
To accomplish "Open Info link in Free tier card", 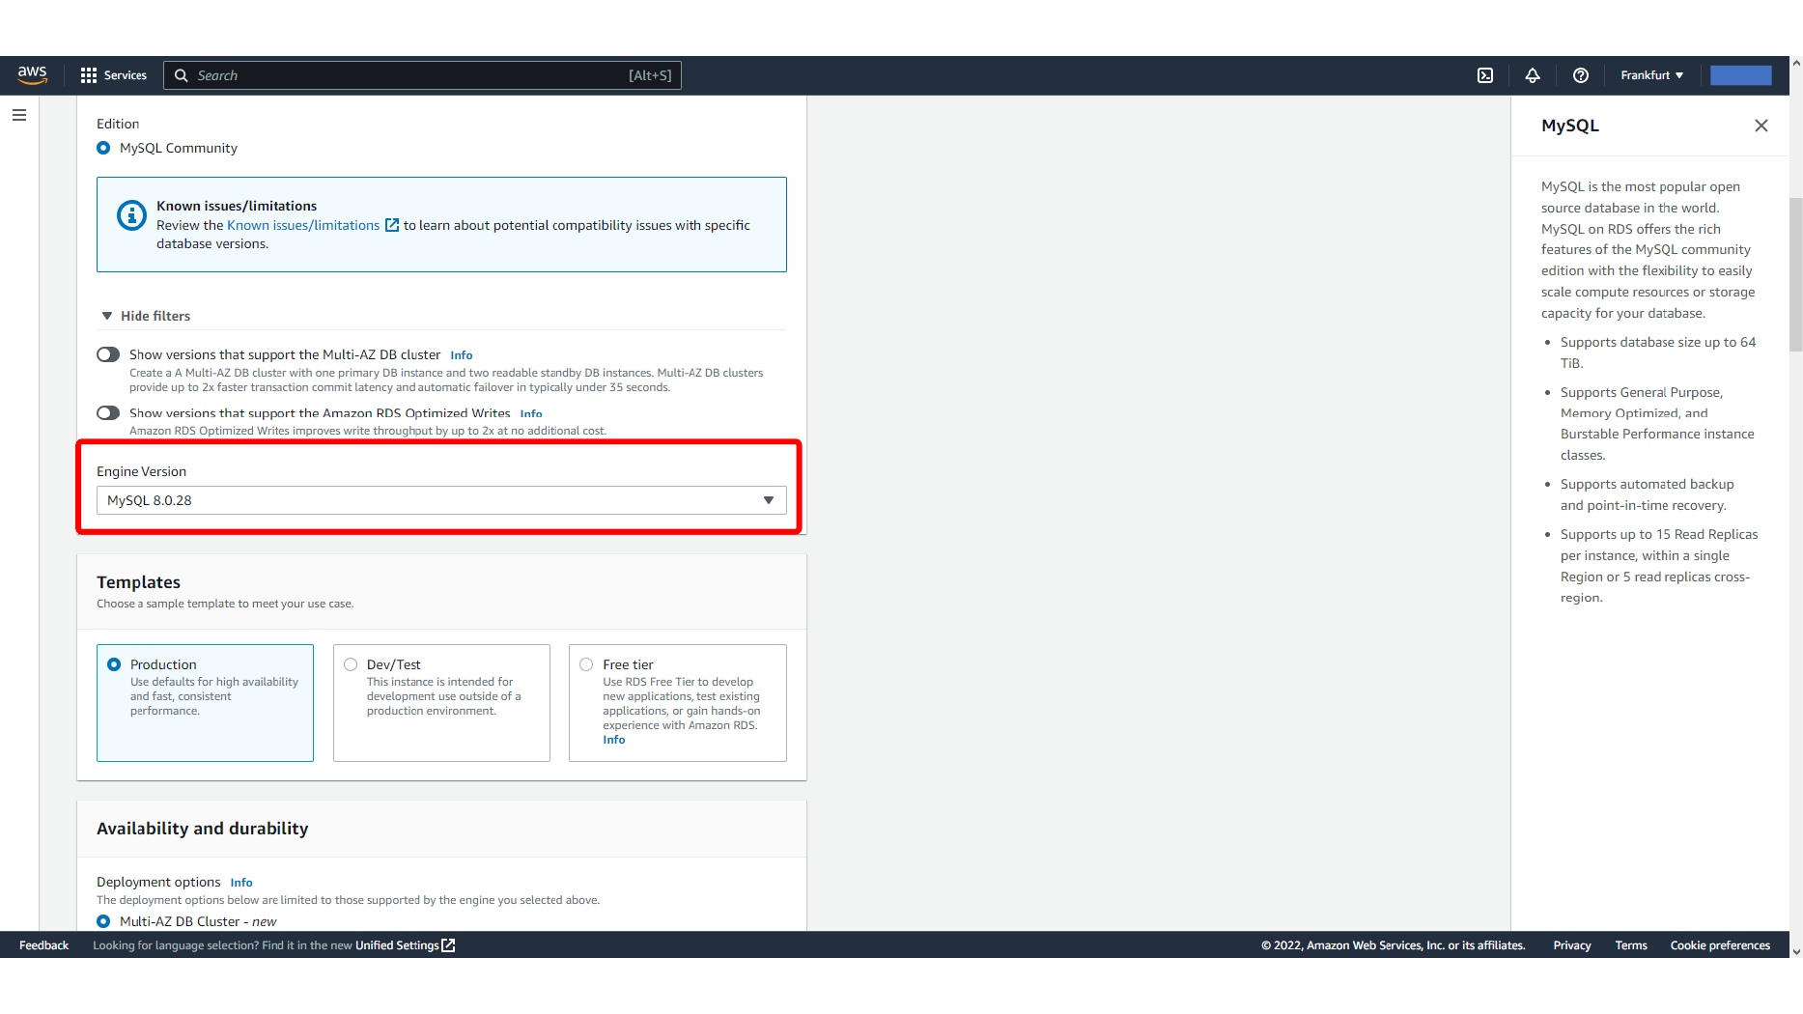I will 614,740.
